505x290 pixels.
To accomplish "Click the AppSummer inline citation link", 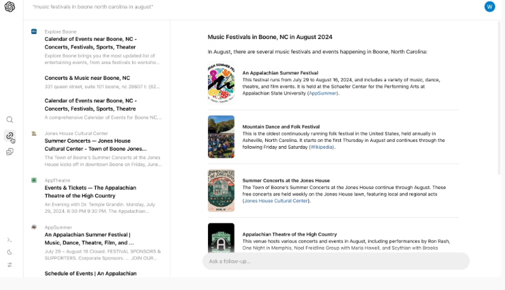I will pyautogui.click(x=323, y=92).
